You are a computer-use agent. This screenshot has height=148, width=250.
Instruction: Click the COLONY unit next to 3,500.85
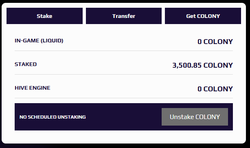tap(218, 65)
